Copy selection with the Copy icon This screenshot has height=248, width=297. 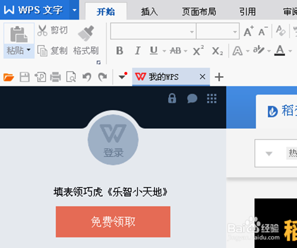click(x=42, y=51)
